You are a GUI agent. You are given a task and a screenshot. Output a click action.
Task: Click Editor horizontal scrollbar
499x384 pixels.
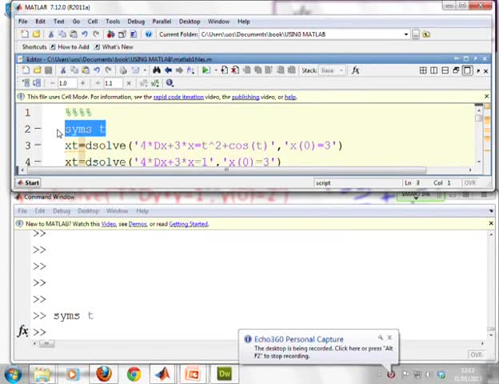[x=226, y=170]
